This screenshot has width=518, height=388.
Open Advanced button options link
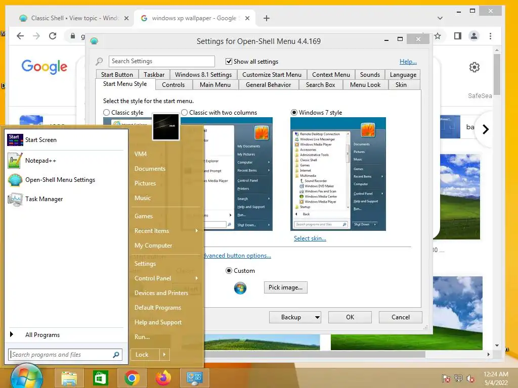point(237,256)
